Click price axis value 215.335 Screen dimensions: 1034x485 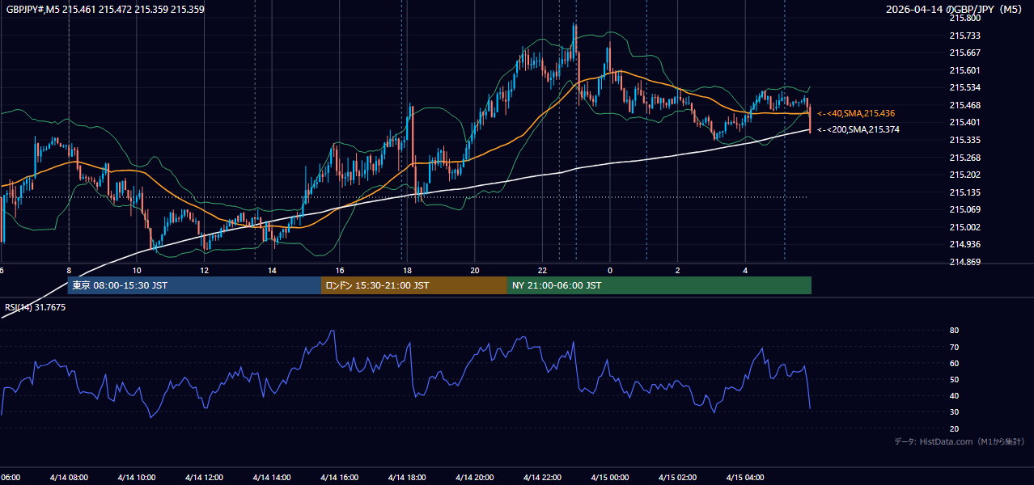(964, 140)
